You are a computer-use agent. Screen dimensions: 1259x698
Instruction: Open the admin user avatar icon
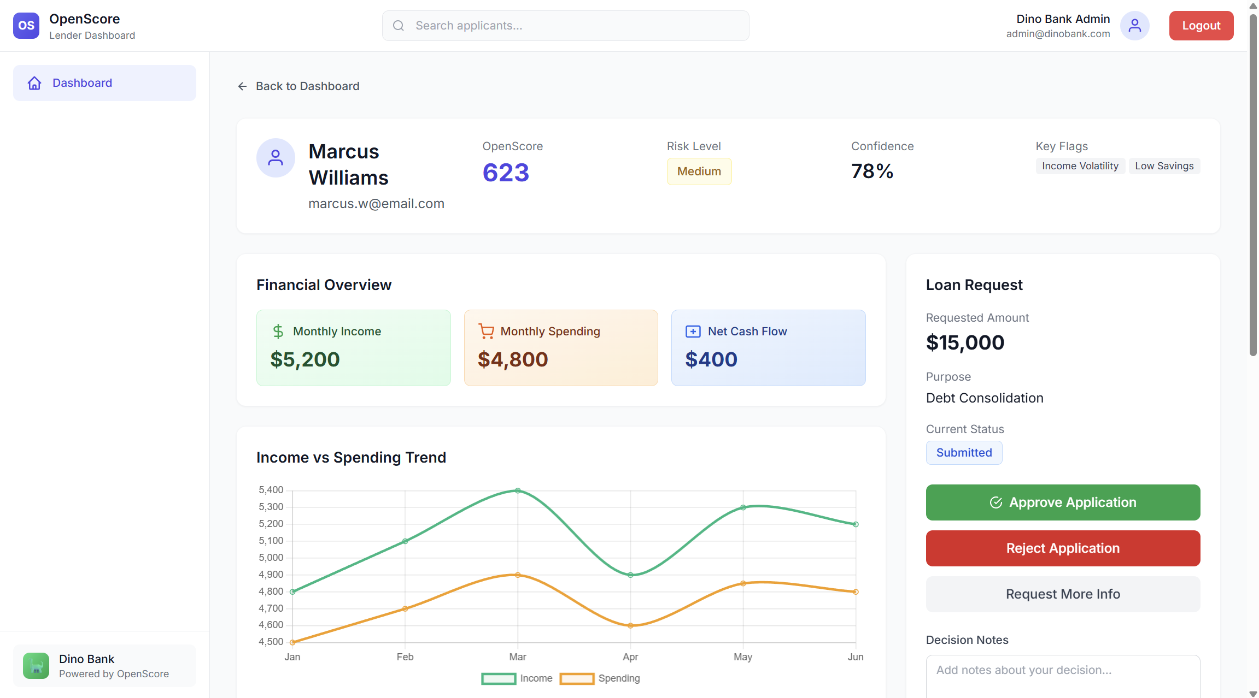[x=1134, y=26]
